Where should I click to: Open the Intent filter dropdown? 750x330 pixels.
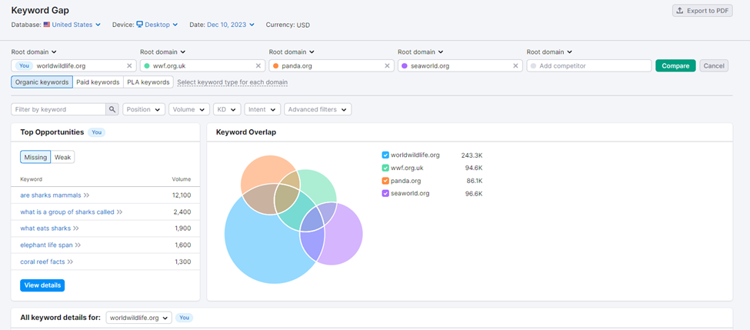[x=262, y=109]
